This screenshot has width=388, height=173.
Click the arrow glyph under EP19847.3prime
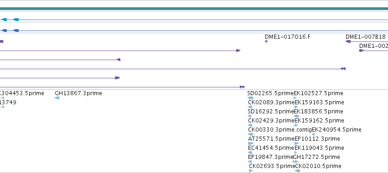(250, 162)
